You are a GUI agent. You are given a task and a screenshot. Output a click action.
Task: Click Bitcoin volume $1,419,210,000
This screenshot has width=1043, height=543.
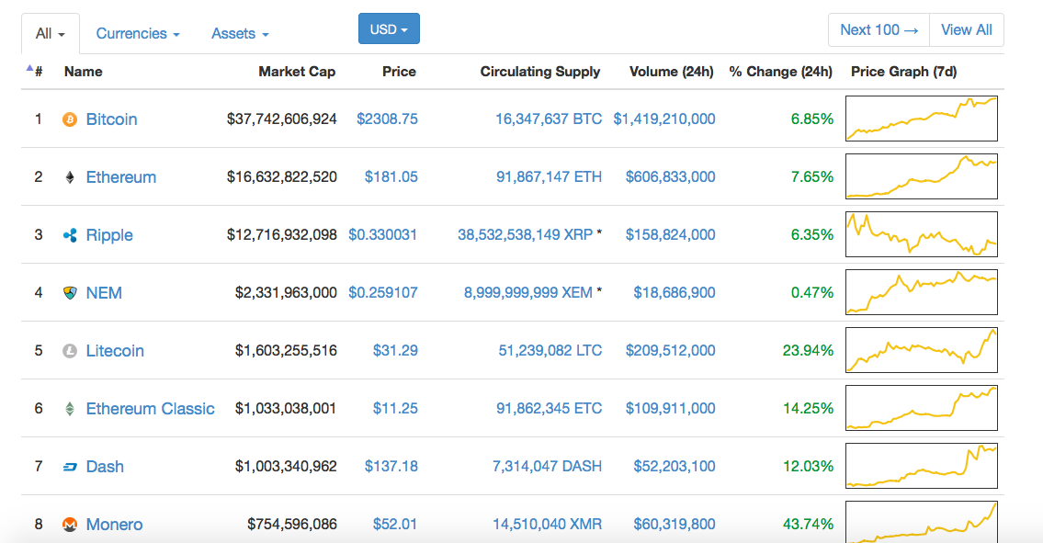click(x=664, y=119)
